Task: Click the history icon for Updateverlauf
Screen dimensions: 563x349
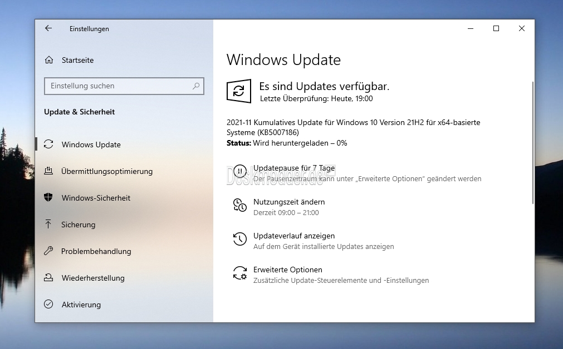Action: [x=240, y=239]
